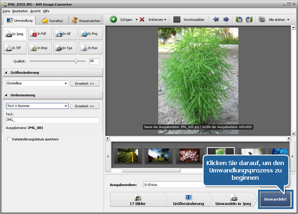This screenshot has height=214, width=298.
Task: Click preview horizontal scrollbar right arrow
Action: pos(289,139)
